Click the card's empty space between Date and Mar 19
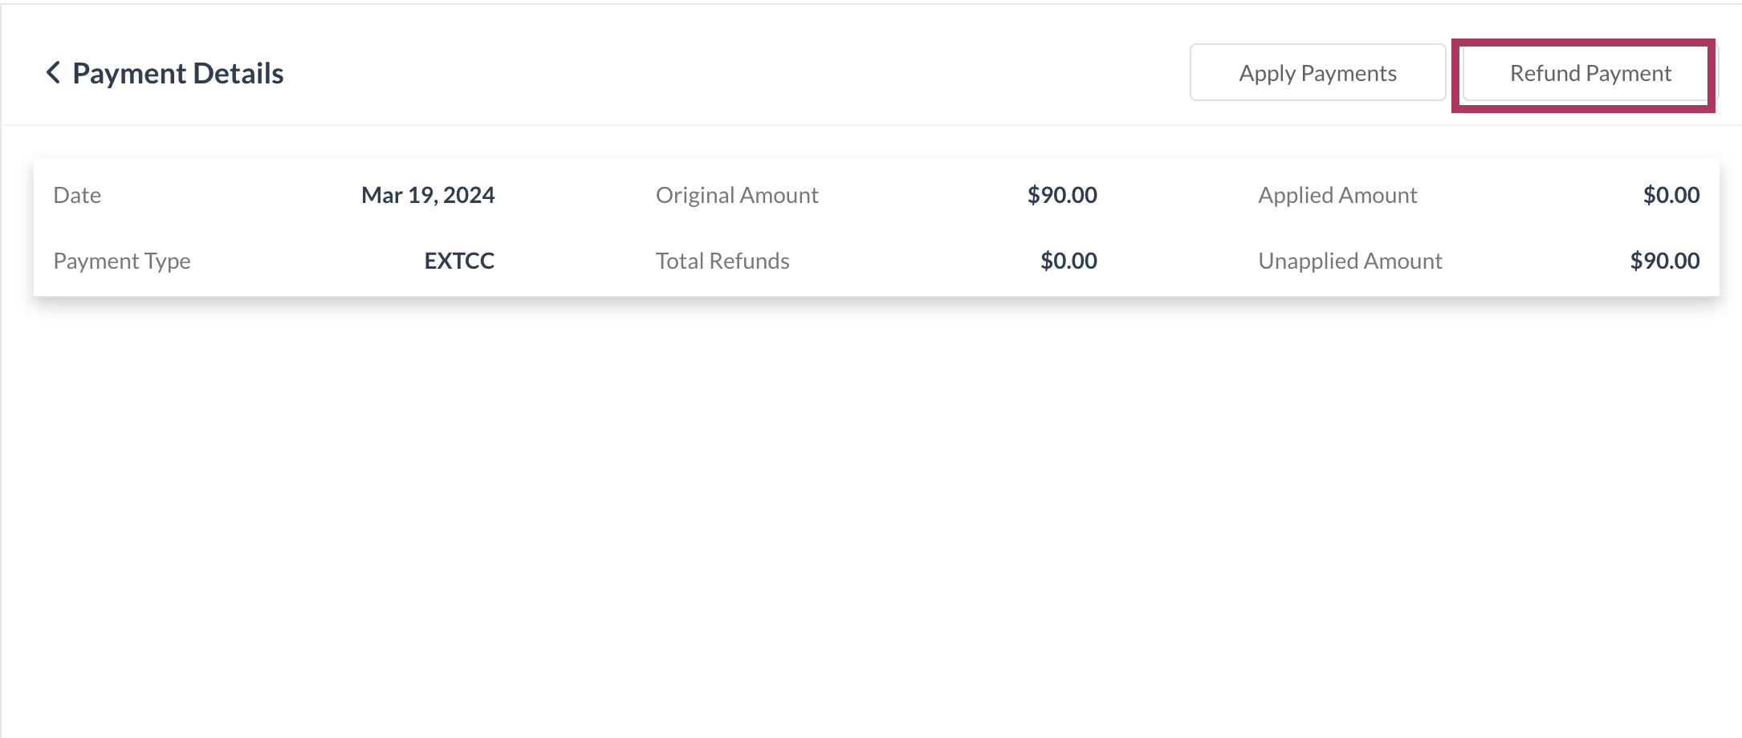 pyautogui.click(x=233, y=195)
